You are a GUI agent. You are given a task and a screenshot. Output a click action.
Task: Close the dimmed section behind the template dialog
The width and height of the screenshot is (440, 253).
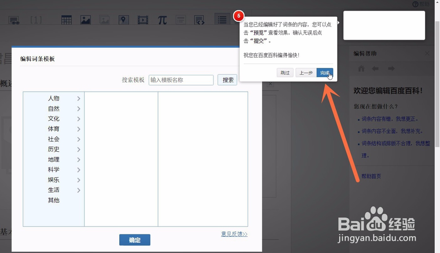point(270,84)
